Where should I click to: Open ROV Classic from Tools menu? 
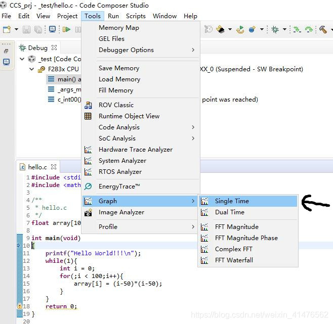(141, 105)
